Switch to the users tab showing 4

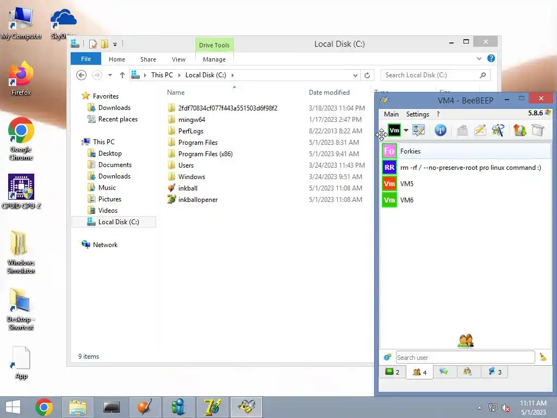(x=419, y=372)
